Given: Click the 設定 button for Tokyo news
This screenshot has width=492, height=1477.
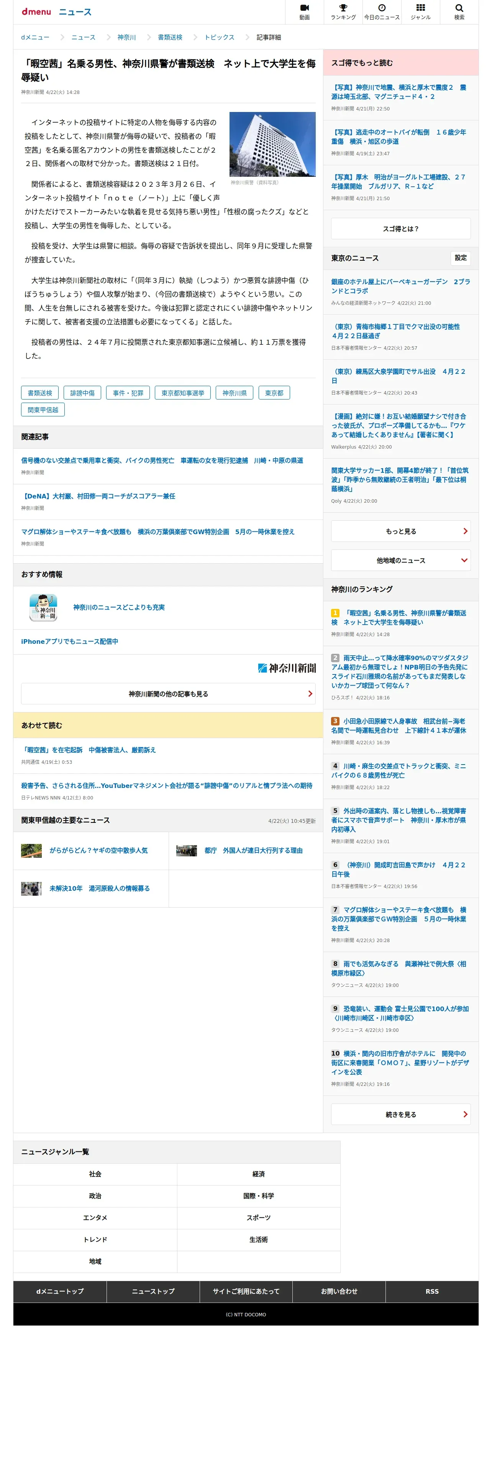Looking at the screenshot, I should coord(461,258).
